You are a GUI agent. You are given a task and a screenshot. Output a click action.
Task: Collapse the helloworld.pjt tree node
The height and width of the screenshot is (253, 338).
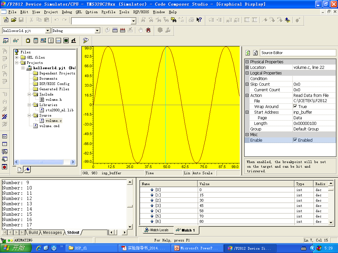point(23,68)
